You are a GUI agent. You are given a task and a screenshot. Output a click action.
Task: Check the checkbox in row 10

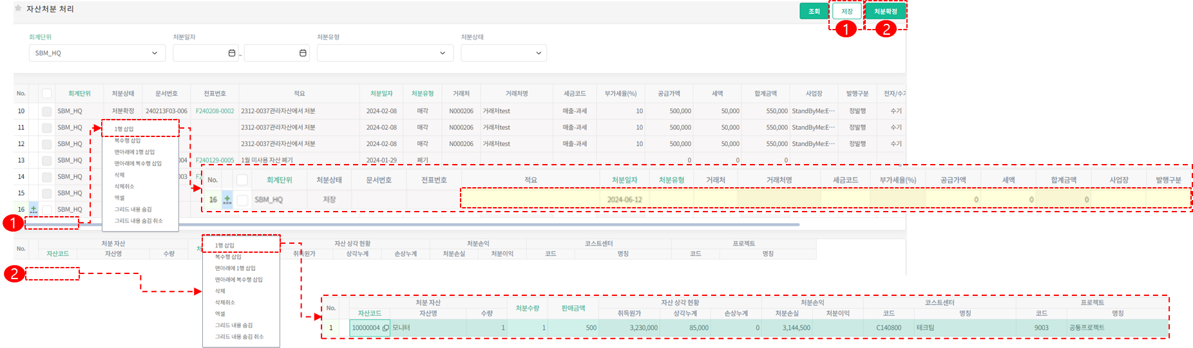tap(46, 111)
